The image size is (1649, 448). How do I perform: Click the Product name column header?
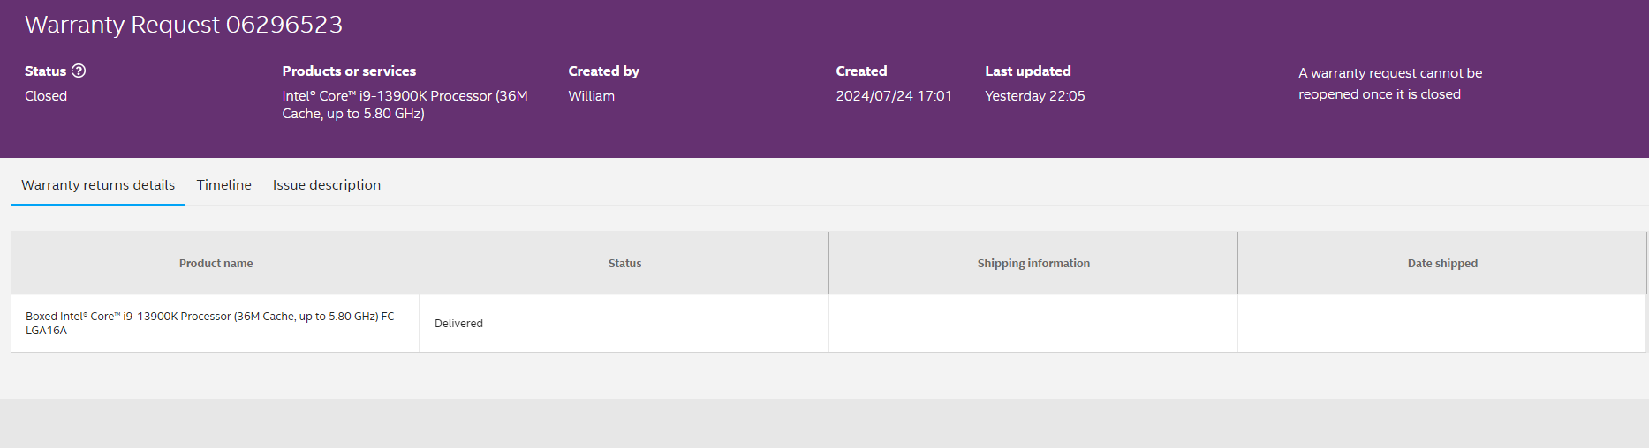click(x=216, y=264)
